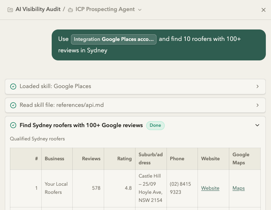Select the row number 1 cell
Screen dimensions: 271x210
(x=26, y=188)
